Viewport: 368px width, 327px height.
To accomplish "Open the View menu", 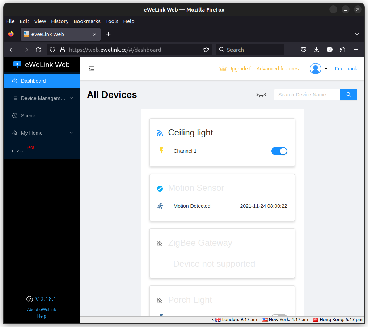I will [x=40, y=21].
